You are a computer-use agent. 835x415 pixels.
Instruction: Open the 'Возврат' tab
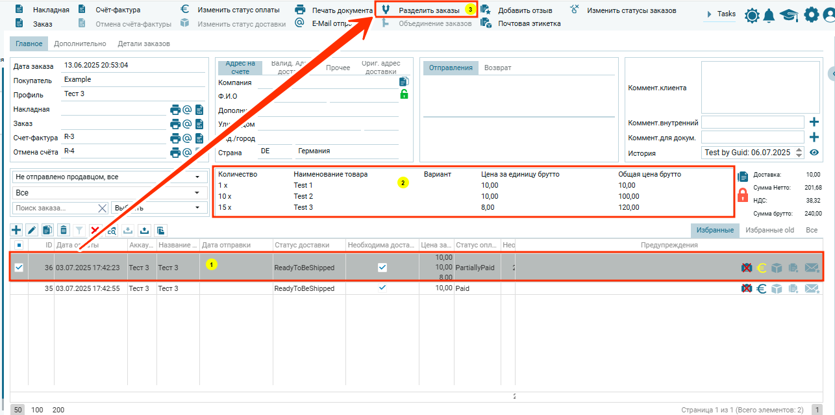(497, 68)
